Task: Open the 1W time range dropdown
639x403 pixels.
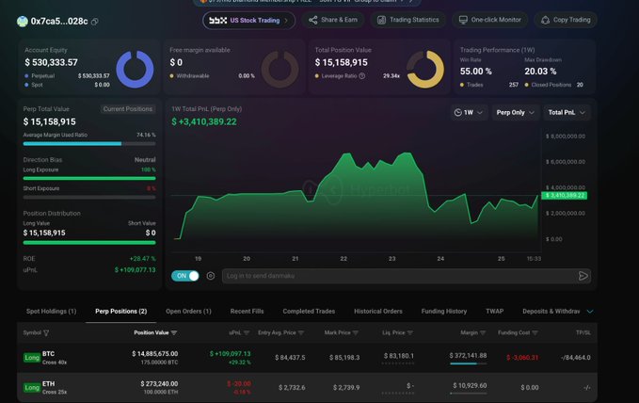Action: coord(469,113)
